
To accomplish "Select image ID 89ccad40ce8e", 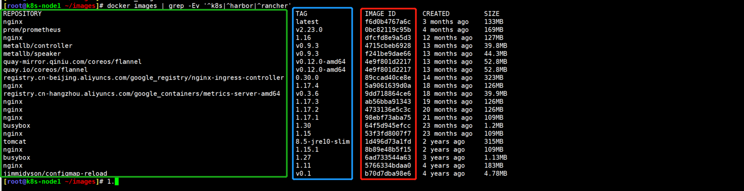I will pos(388,78).
